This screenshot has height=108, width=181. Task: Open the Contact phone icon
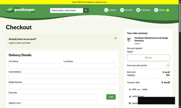click(x=106, y=10)
